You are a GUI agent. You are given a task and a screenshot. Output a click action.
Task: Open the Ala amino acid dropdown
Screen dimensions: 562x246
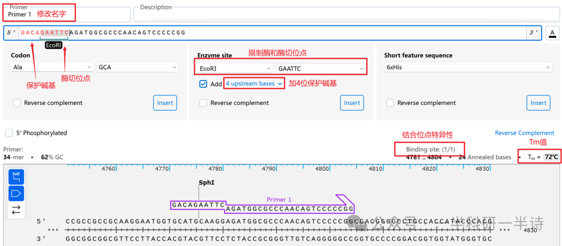coord(53,67)
